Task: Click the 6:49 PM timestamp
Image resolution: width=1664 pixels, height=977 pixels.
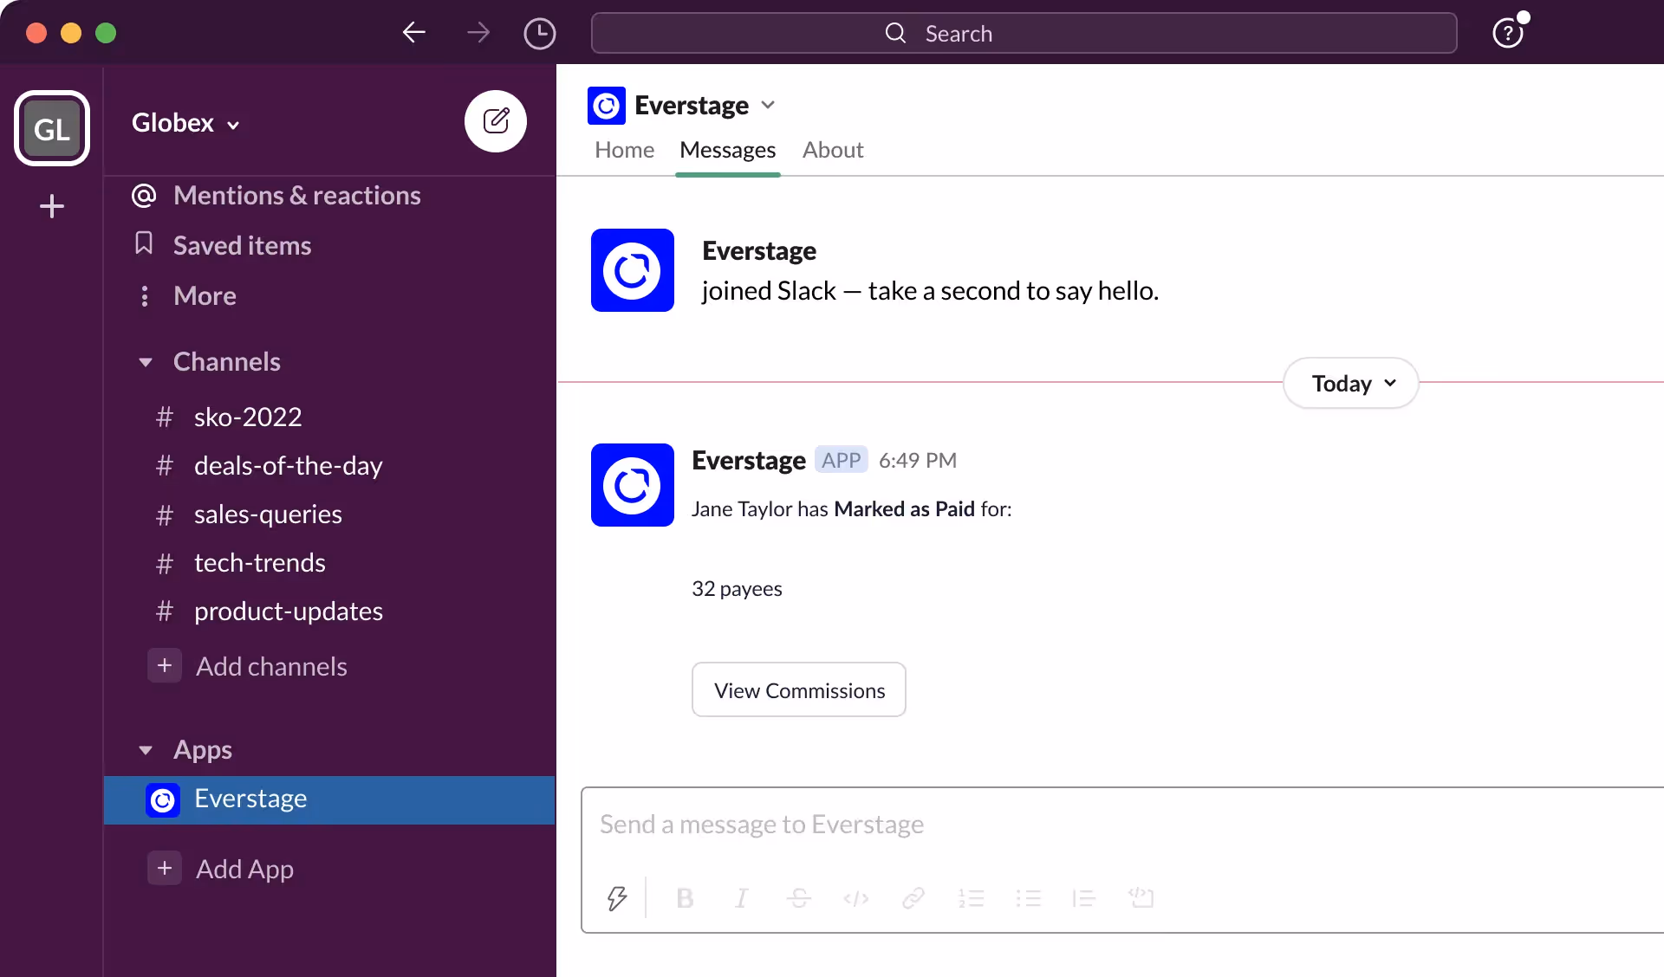Action: click(x=918, y=460)
